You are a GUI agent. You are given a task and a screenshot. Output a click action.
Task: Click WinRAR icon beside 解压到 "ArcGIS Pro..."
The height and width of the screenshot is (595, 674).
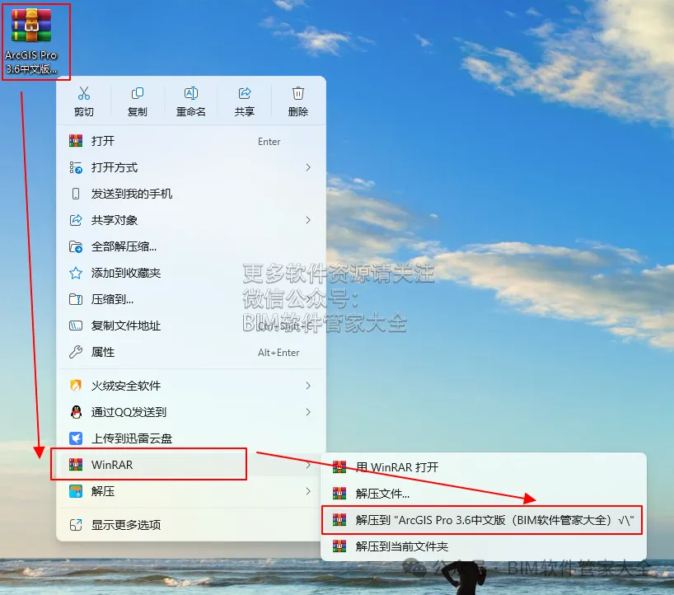coord(339,520)
